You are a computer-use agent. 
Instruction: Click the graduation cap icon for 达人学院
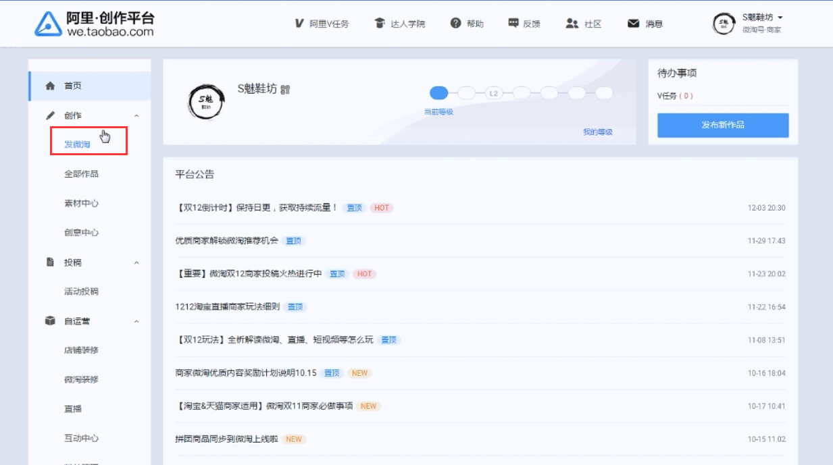[380, 24]
